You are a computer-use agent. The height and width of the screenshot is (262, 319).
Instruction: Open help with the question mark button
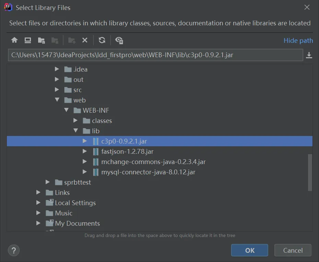(14, 250)
